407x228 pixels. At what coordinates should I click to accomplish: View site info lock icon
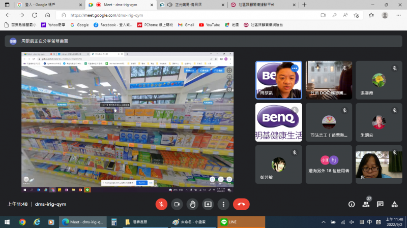click(x=64, y=15)
